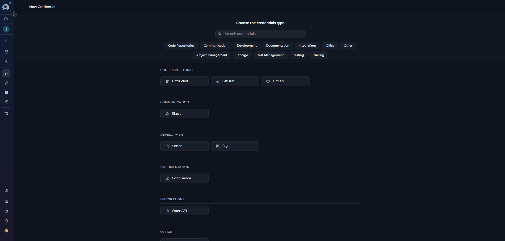Open the user avatar profile
Screen dimensions: 505x241
click(x=6, y=230)
